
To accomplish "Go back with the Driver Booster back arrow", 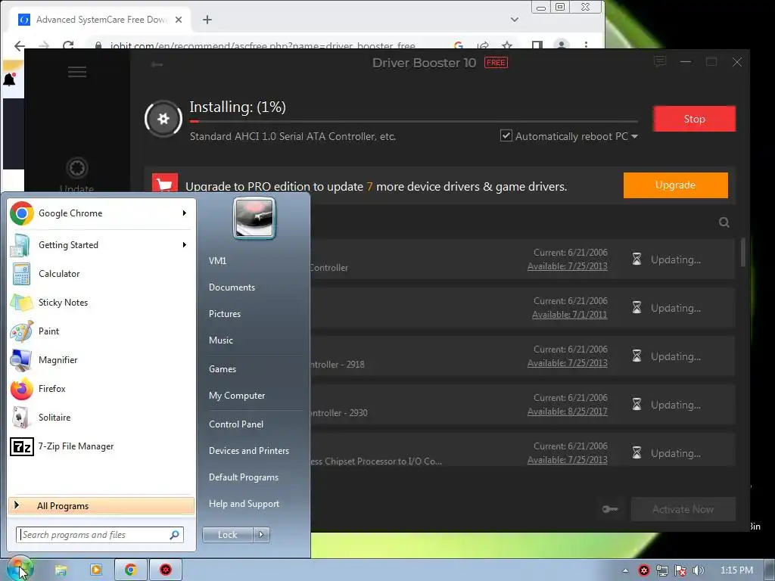I will (x=157, y=64).
